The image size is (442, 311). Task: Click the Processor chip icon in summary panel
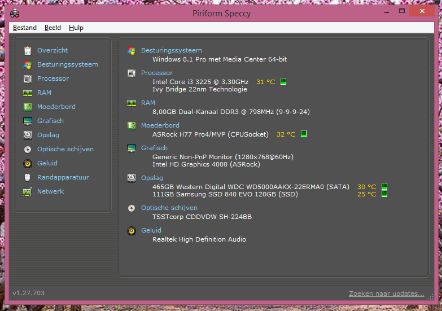pos(132,73)
